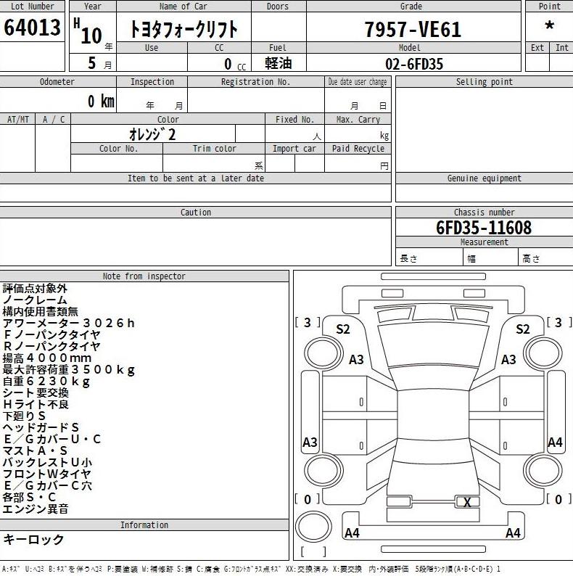573x576 pixels.
Task: Select the Selling point header
Action: pos(484,82)
